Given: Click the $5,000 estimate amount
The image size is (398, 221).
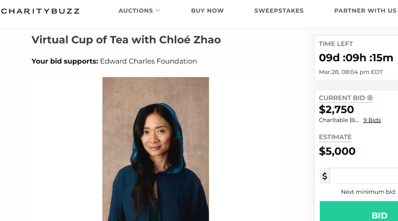Looking at the screenshot, I should 337,151.
